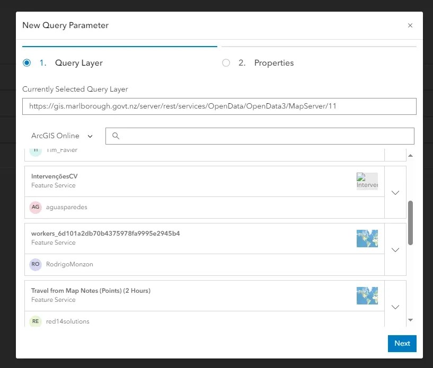This screenshot has width=433, height=368.
Task: Expand the workers_6d101a2db70b feature service chevron
Action: [395, 250]
